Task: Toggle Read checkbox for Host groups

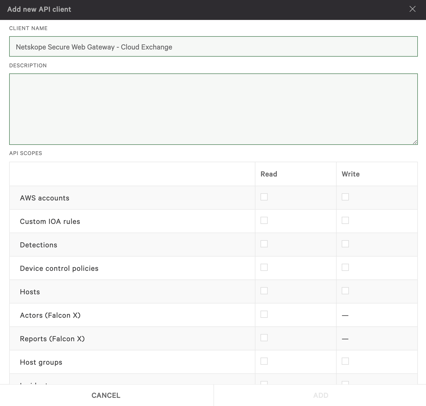Action: (264, 361)
